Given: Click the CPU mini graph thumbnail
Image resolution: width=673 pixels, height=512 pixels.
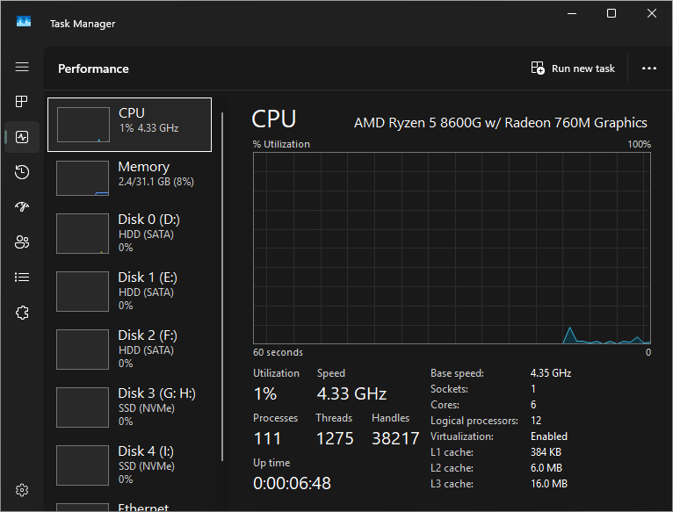Looking at the screenshot, I should [83, 125].
